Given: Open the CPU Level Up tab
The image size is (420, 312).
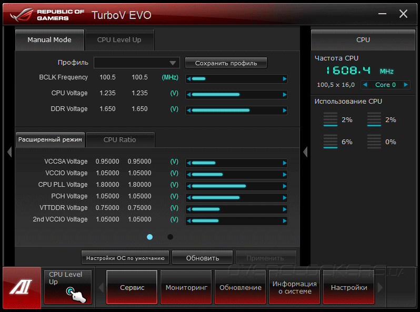Looking at the screenshot, I should (x=119, y=40).
